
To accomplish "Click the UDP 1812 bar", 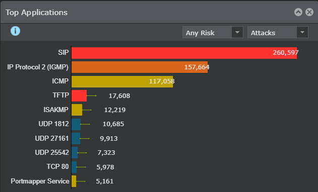I will [x=76, y=124].
